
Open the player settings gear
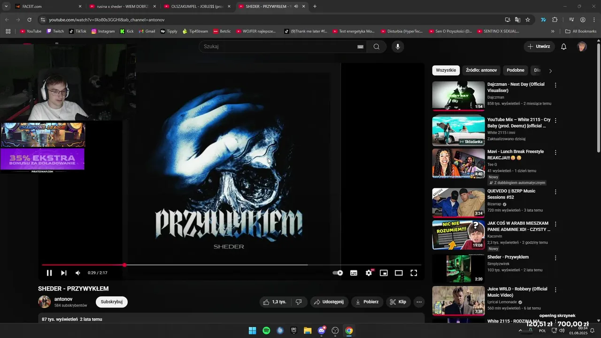pyautogui.click(x=369, y=273)
